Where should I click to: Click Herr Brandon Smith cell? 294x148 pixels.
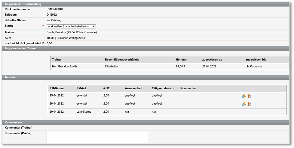[x=64, y=66]
